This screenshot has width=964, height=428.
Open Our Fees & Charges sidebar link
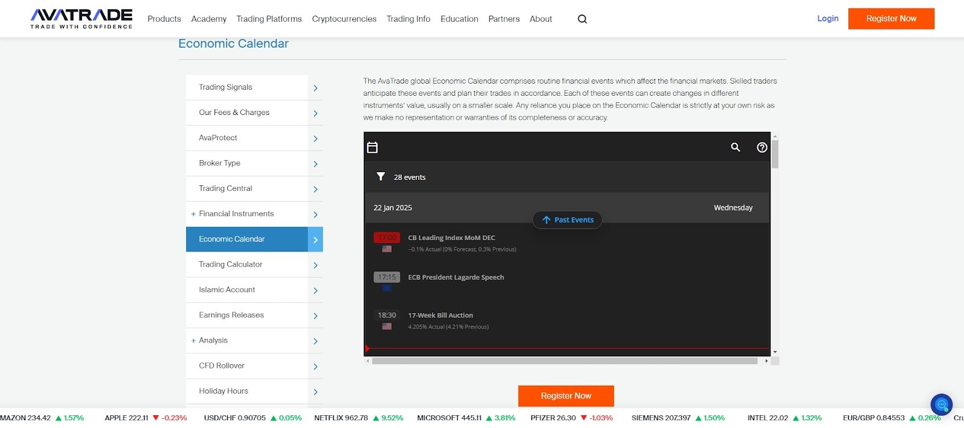(234, 113)
